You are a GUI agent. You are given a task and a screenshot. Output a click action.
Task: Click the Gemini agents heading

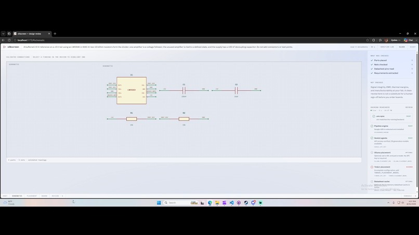point(381,138)
